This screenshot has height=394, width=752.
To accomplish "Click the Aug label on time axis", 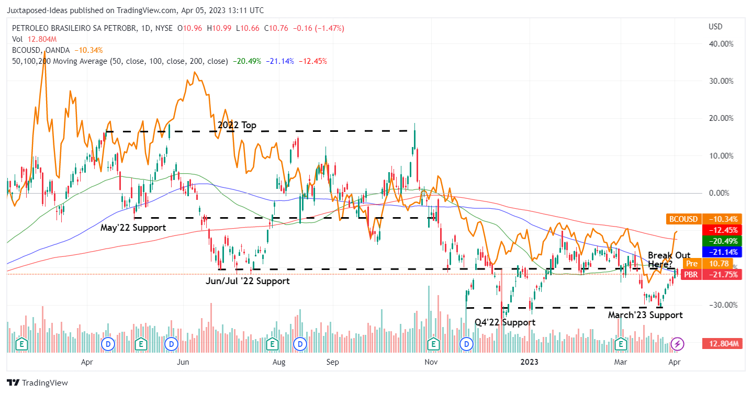I will click(279, 362).
